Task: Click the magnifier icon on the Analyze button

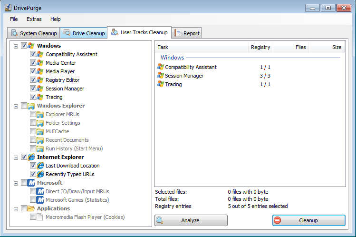Action: (x=160, y=220)
